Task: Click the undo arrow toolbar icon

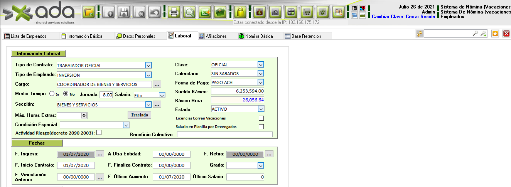Action: [155, 12]
